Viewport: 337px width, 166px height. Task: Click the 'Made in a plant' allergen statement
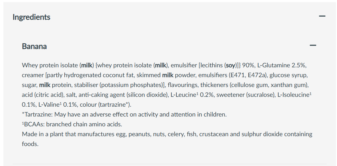(167, 134)
